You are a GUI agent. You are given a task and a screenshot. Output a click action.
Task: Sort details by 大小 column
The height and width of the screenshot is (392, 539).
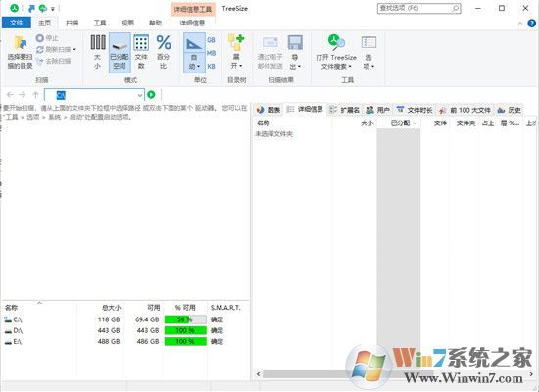pos(367,123)
